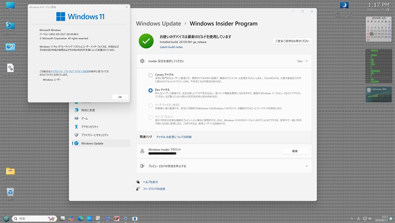Open the Latest build notes link
The height and width of the screenshot is (223, 395).
(x=171, y=47)
